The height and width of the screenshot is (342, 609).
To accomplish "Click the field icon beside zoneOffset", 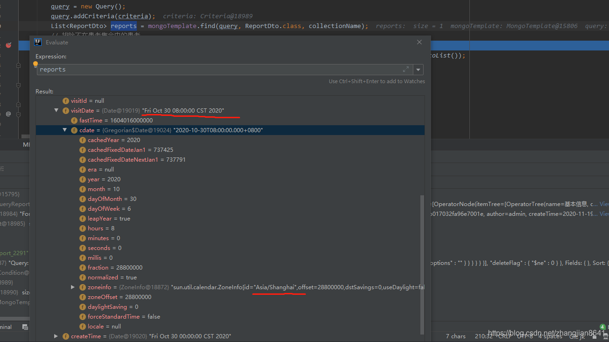I will point(83,297).
